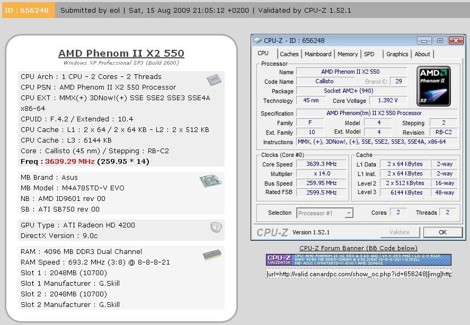Click the AMD Phenom II X2 550 title link
The image size is (470, 325).
click(x=120, y=53)
